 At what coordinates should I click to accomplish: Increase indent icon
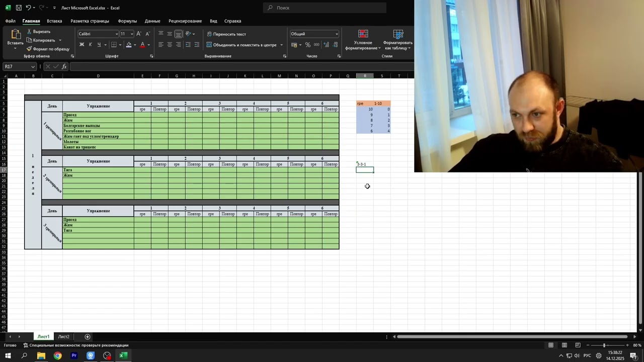[x=197, y=45]
